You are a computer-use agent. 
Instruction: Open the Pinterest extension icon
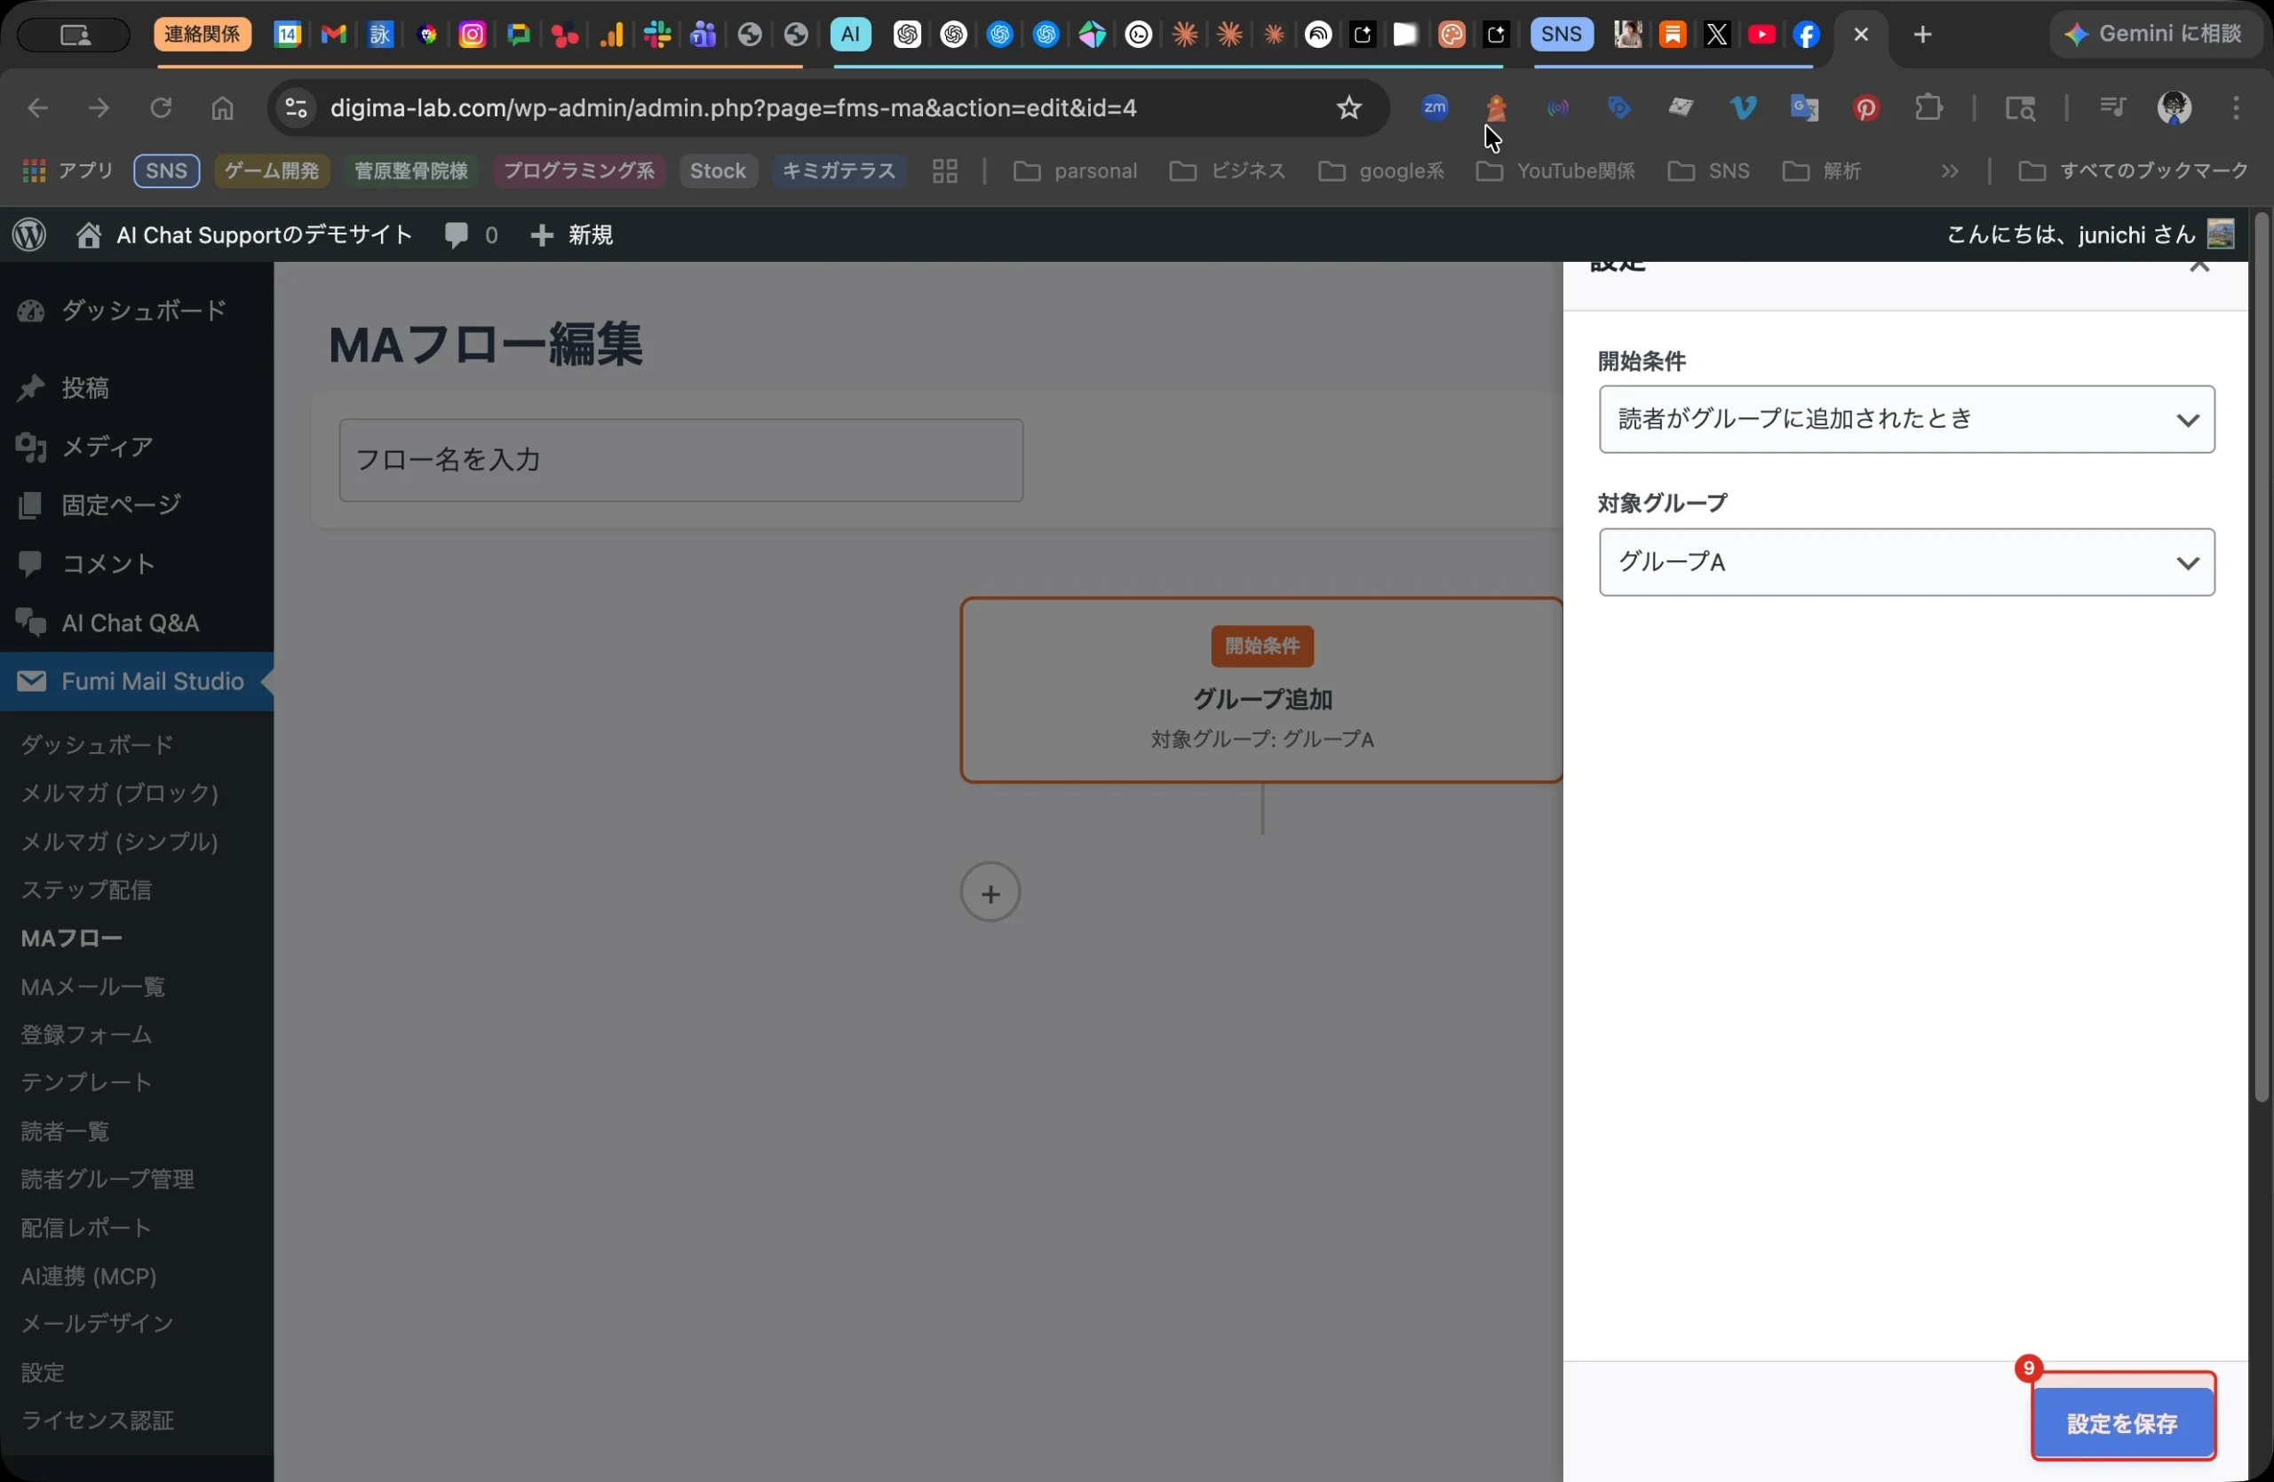coord(1866,108)
